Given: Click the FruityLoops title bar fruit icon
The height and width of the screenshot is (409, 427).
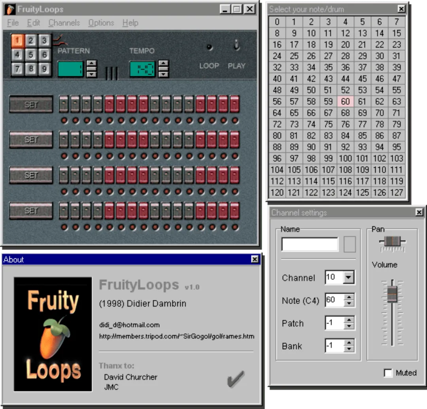Looking at the screenshot, I should [x=10, y=9].
